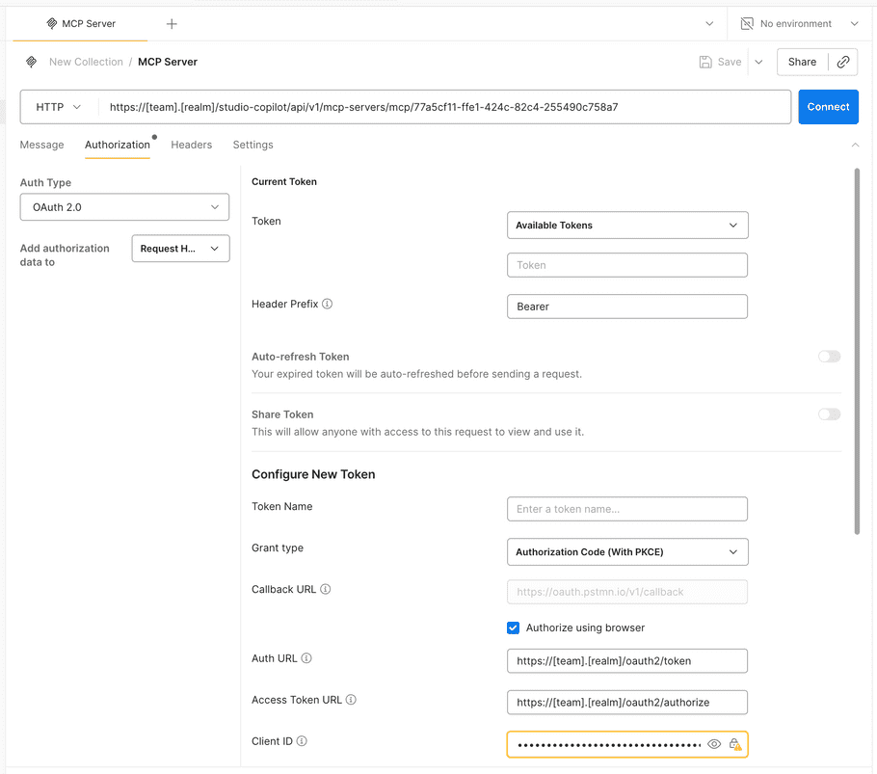Click info icon next to Header Prefix
The width and height of the screenshot is (877, 774).
328,304
